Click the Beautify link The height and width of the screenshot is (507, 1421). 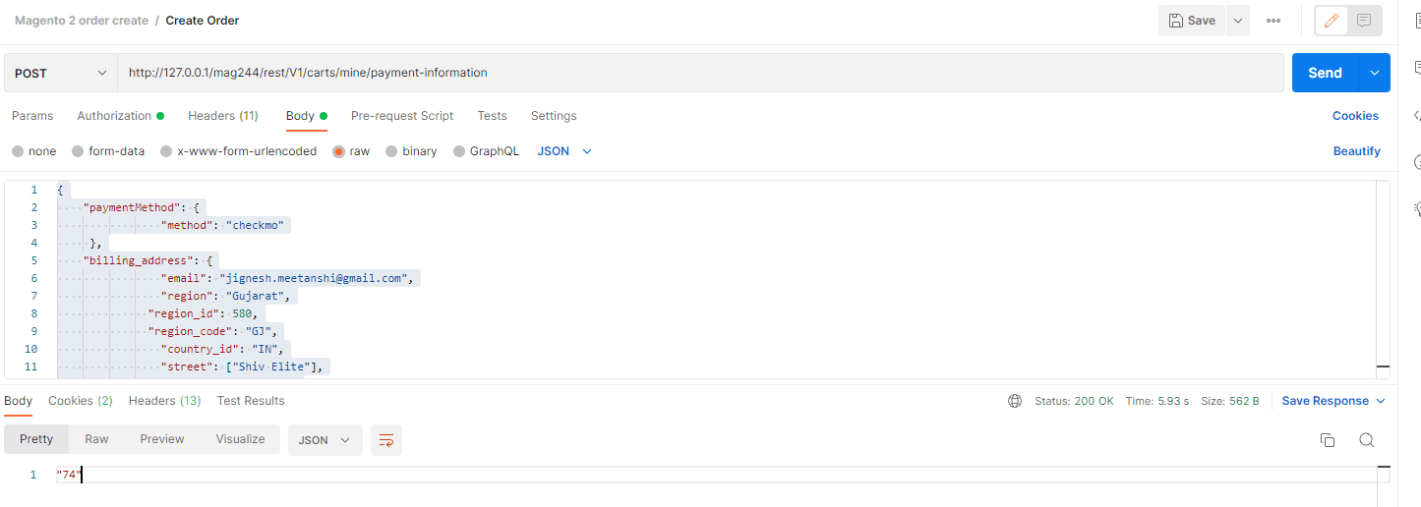[1356, 151]
